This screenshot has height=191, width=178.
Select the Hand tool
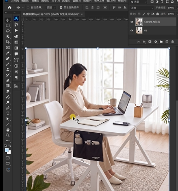pyautogui.click(x=8, y=130)
